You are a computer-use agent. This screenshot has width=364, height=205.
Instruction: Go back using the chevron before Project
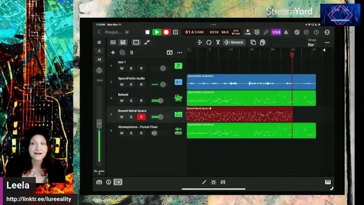pyautogui.click(x=99, y=32)
